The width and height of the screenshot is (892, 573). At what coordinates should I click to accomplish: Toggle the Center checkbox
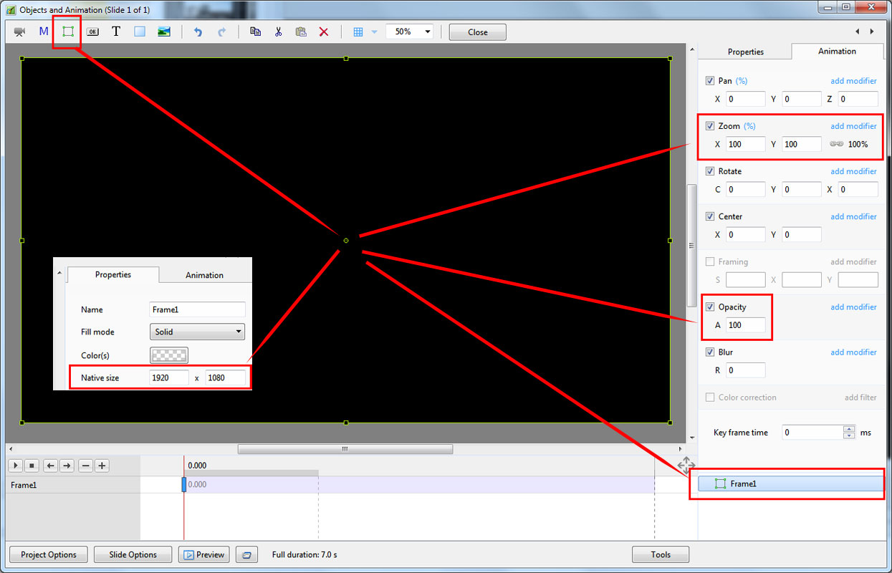[x=710, y=216]
